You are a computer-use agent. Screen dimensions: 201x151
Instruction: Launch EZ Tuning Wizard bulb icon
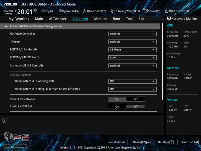[112, 11]
